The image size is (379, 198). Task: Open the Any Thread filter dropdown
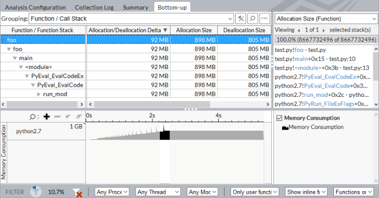tap(158, 192)
